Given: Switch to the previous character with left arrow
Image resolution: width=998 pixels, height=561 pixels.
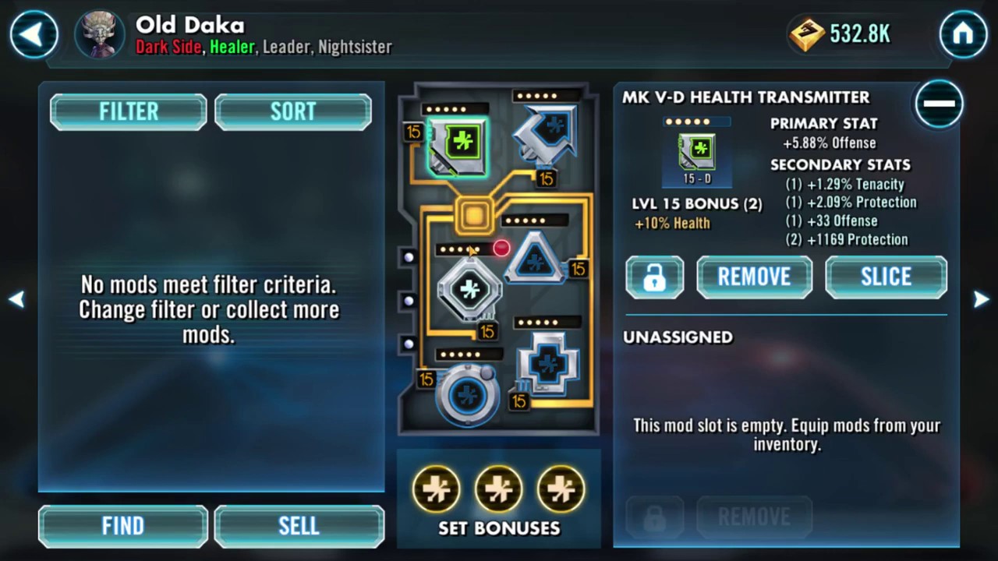Looking at the screenshot, I should point(16,299).
